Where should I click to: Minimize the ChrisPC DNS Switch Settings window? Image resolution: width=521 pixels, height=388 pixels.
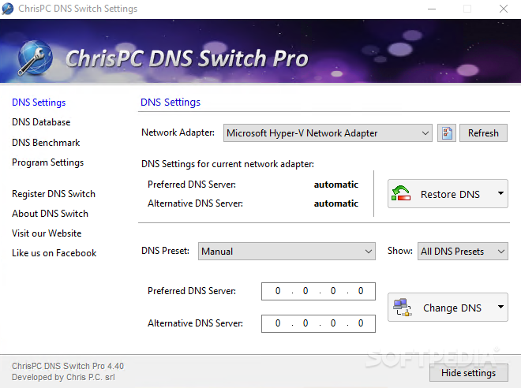point(432,9)
